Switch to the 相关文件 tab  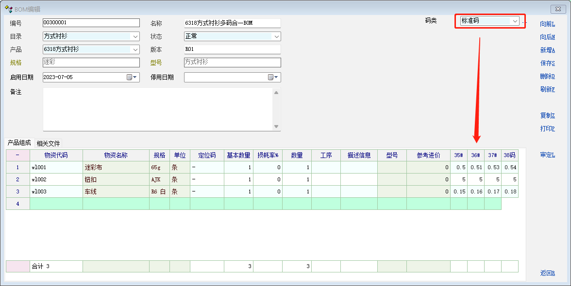[x=48, y=143]
